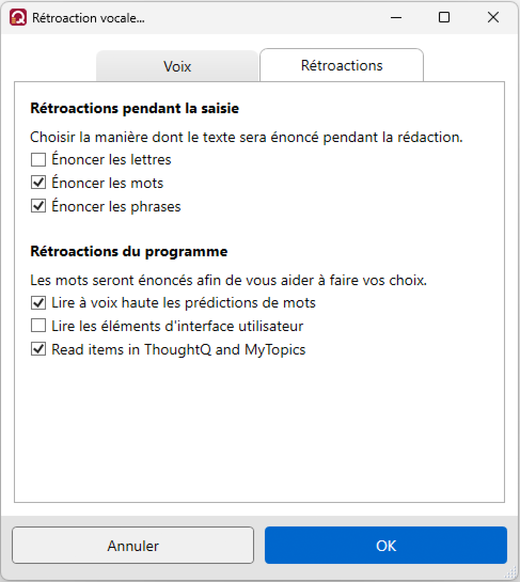Screen dimensions: 520x582
Task: Click the Rétroaction vocale title text
Action: point(88,18)
